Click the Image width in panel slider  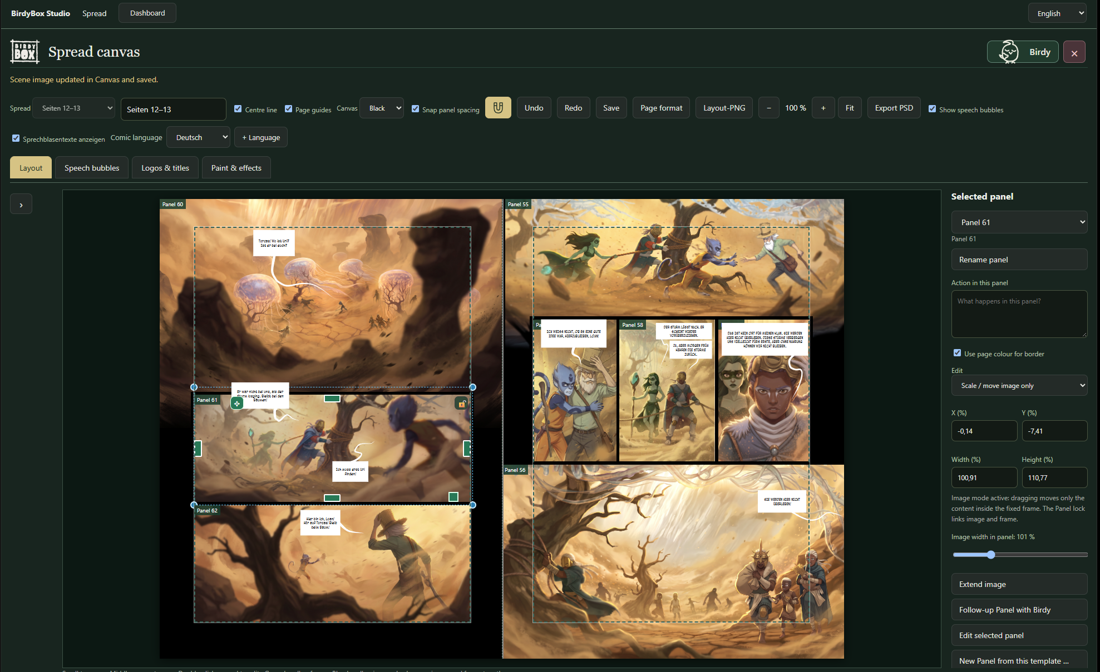pyautogui.click(x=1020, y=555)
